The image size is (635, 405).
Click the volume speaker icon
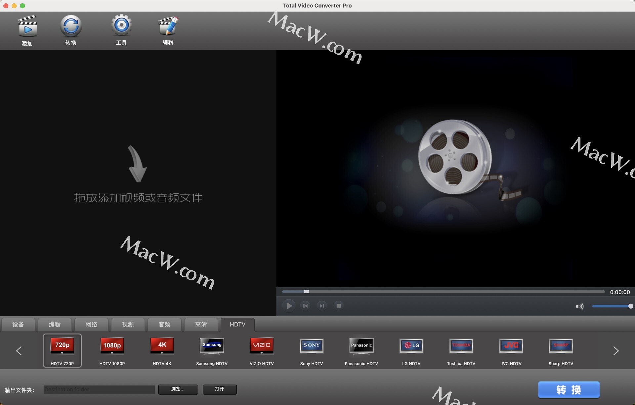[579, 306]
